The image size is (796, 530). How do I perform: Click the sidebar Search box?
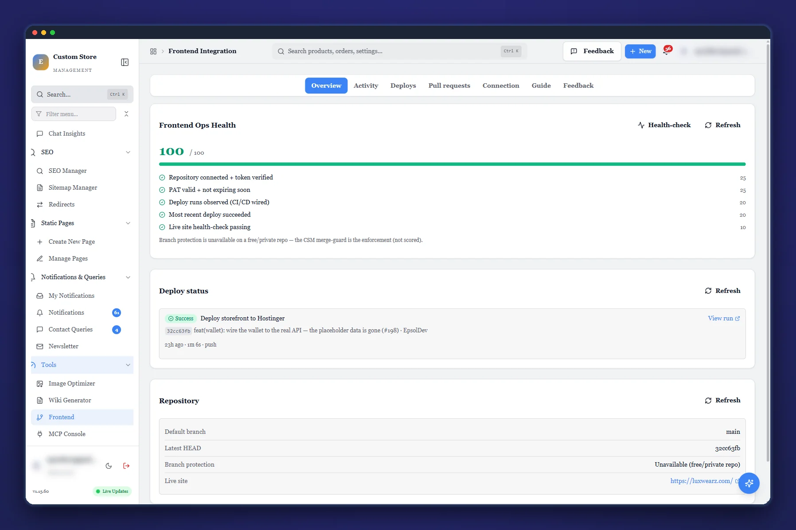tap(82, 94)
